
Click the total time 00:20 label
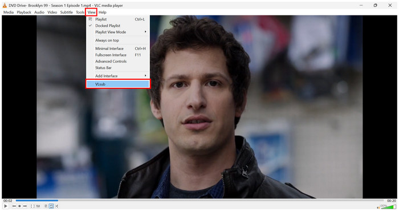pos(392,201)
